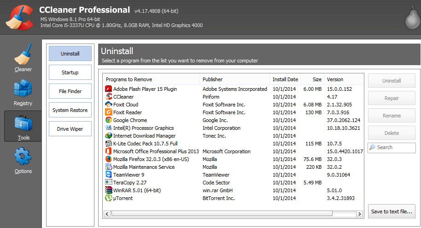
Task: Select the WinRAR 5.01 icon in list
Action: click(108, 190)
